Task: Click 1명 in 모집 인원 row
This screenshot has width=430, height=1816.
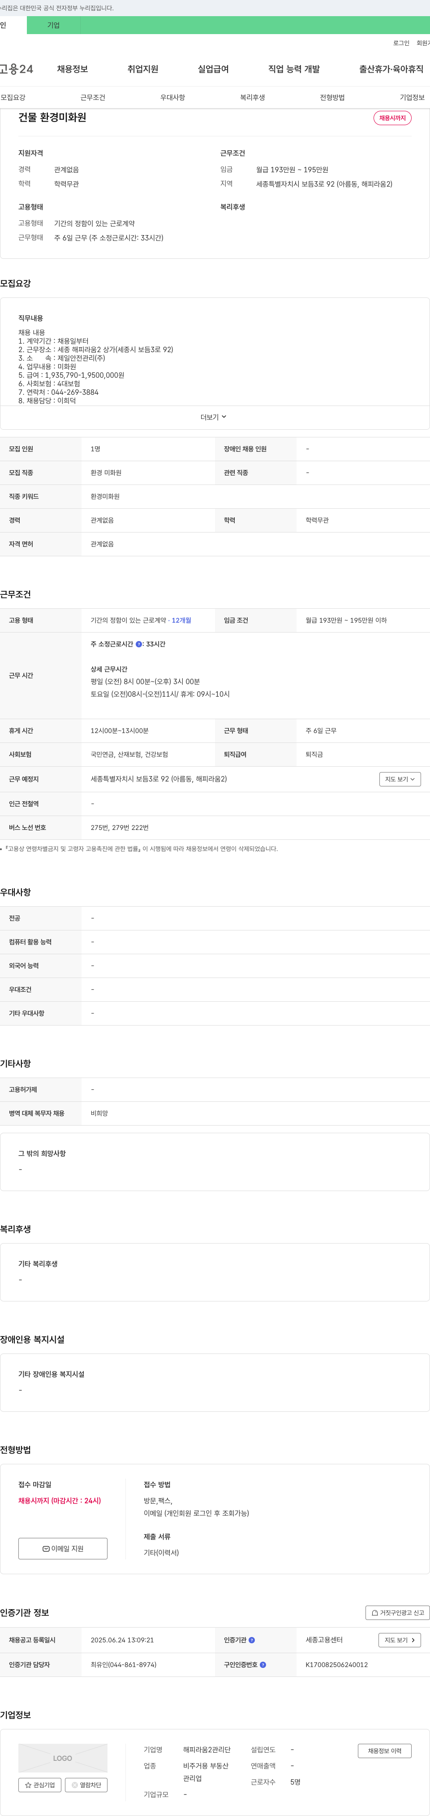Action: tap(96, 449)
